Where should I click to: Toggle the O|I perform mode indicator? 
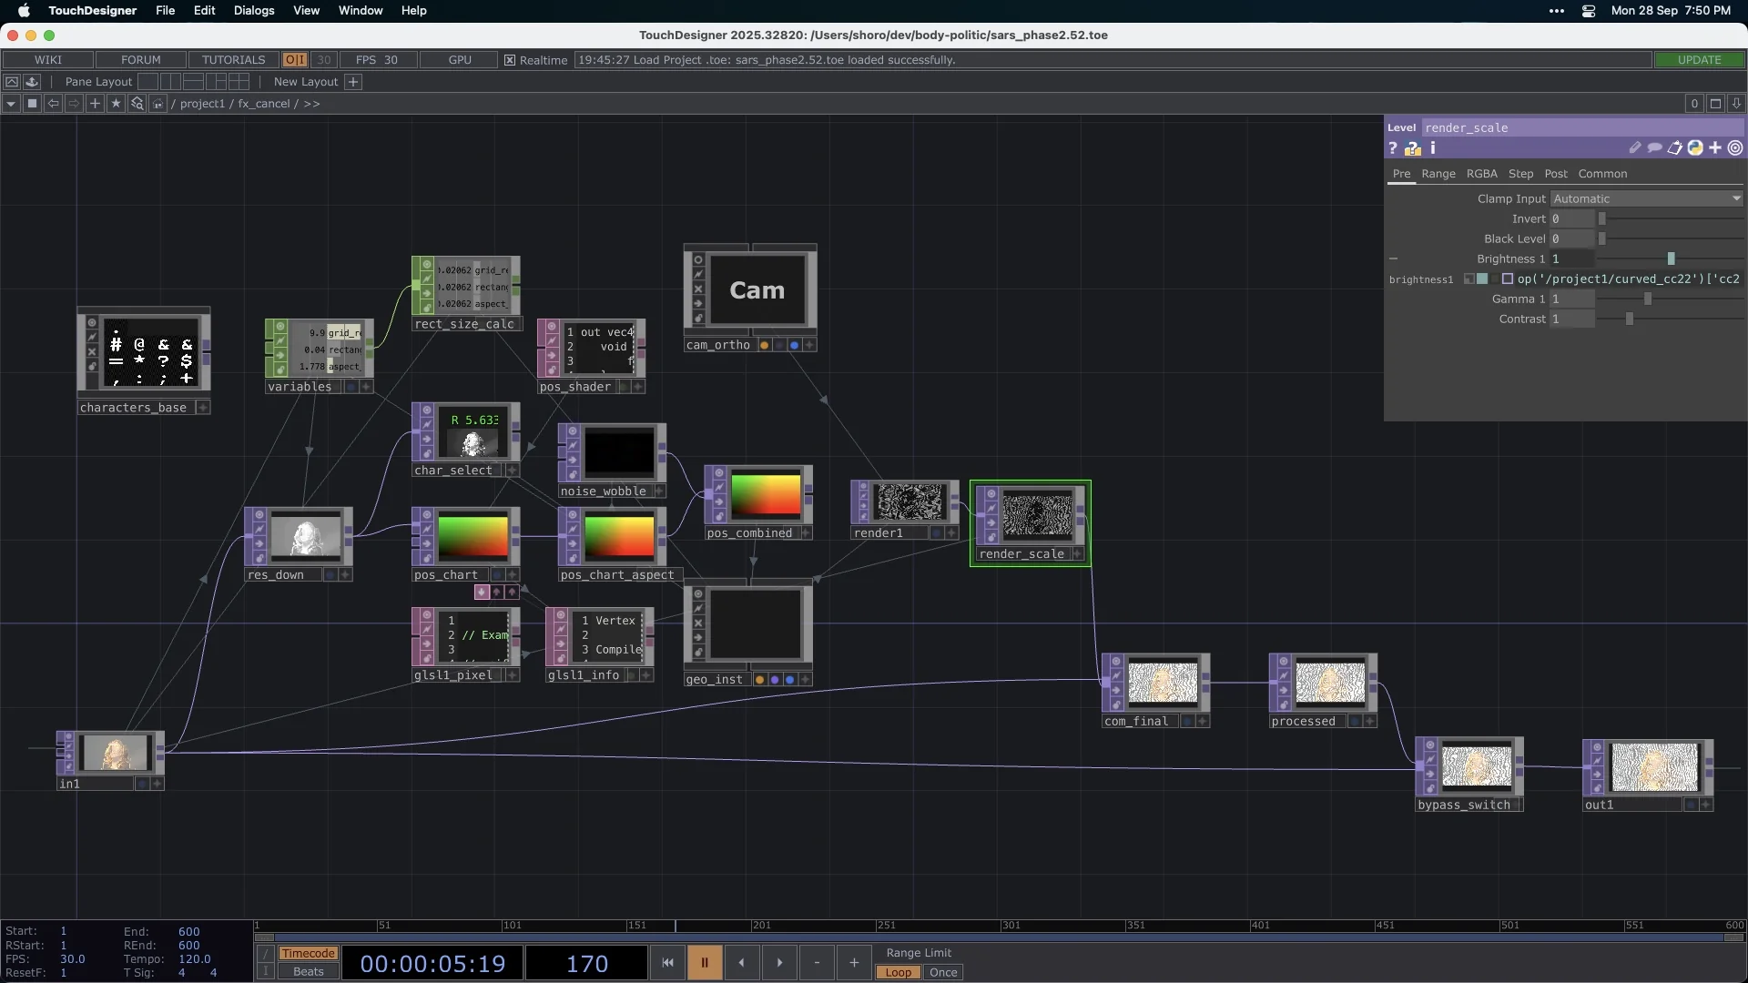294,60
